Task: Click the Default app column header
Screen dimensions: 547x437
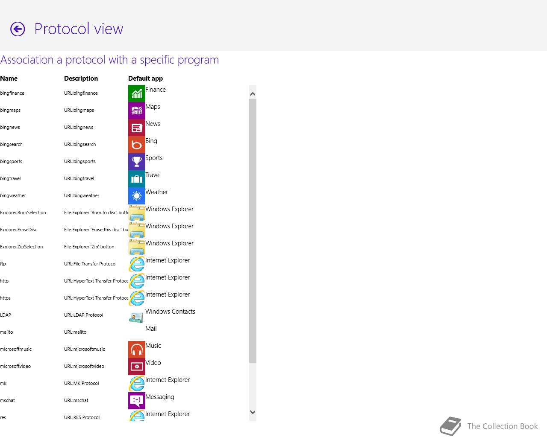Action: click(145, 79)
